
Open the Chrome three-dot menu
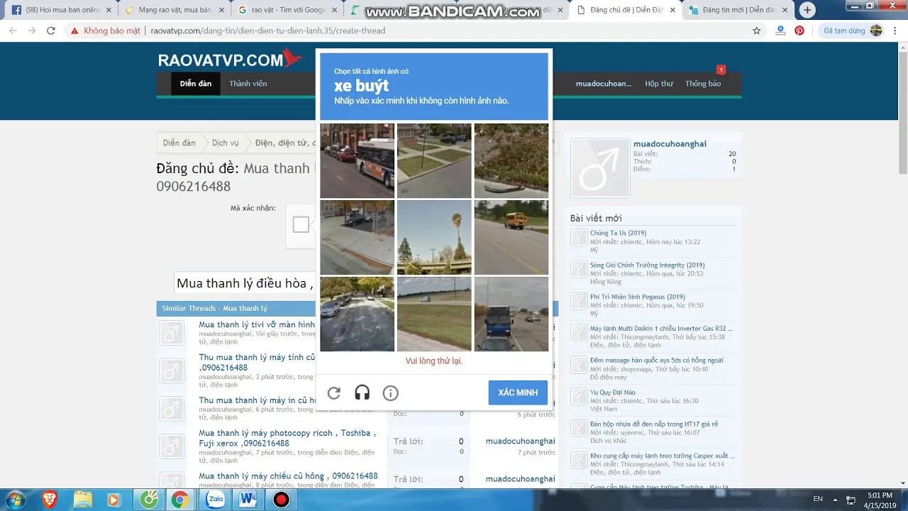(895, 31)
